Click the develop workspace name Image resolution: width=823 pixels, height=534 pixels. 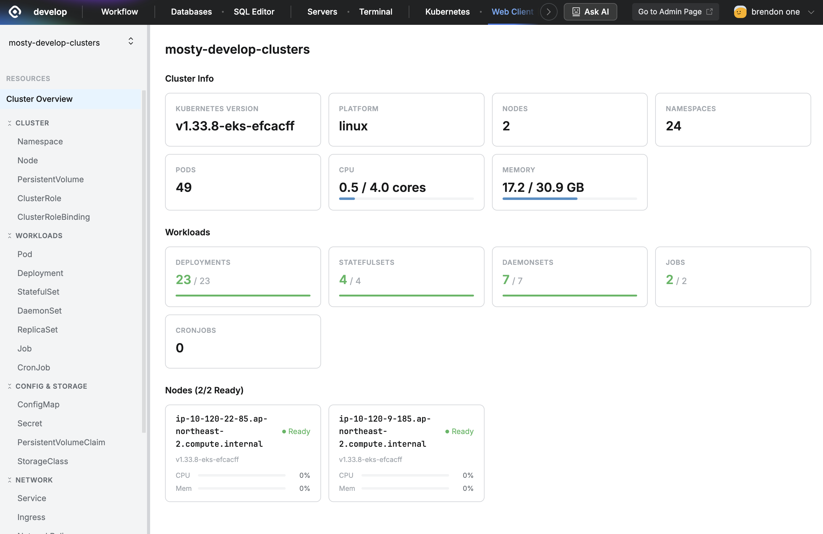tap(50, 12)
